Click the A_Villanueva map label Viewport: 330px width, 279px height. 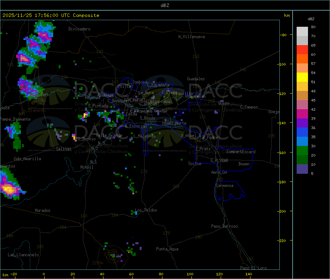pos(191,37)
